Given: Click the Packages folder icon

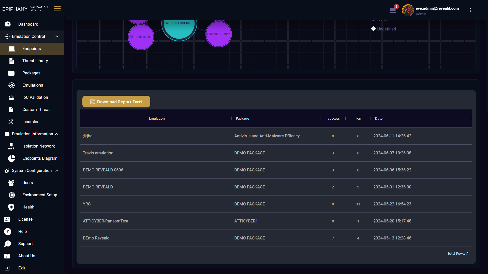Looking at the screenshot, I should pyautogui.click(x=11, y=73).
